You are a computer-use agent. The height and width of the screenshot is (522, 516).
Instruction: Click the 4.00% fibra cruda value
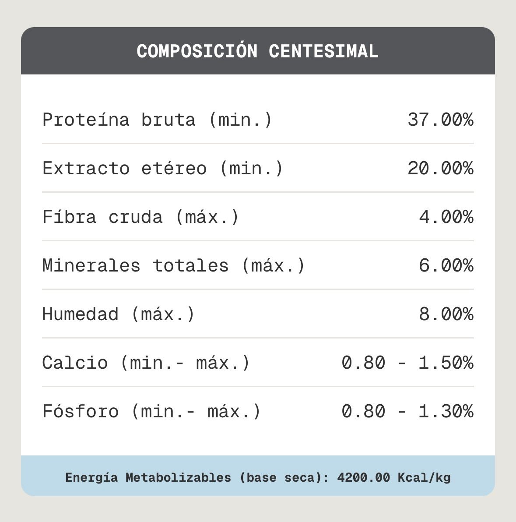tap(446, 217)
